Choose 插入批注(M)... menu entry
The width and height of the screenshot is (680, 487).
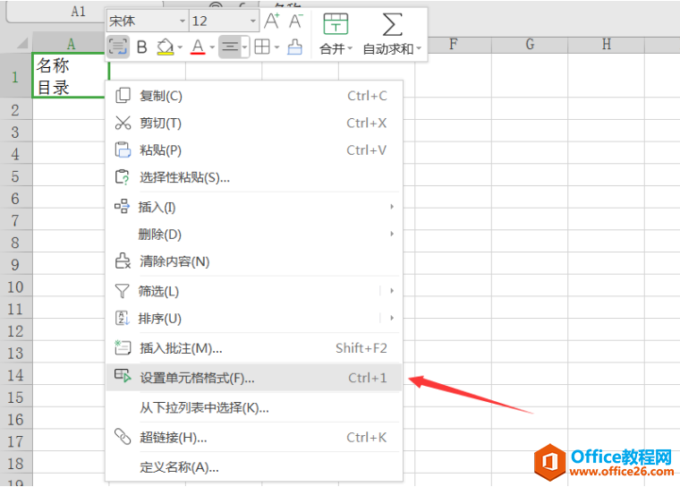point(254,348)
